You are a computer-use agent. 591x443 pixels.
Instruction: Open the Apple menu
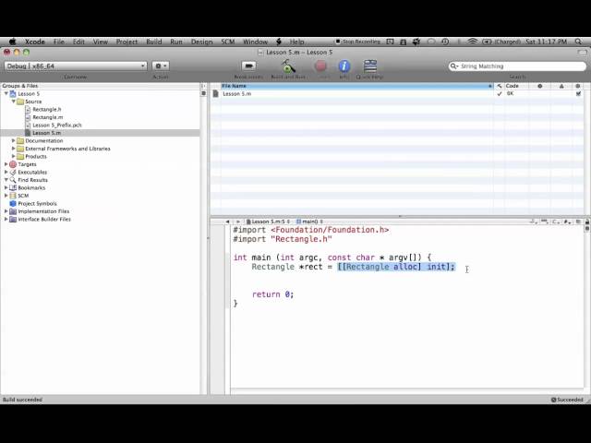point(12,42)
